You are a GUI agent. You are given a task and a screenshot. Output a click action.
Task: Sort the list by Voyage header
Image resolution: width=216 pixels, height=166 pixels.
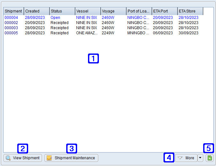(113, 11)
